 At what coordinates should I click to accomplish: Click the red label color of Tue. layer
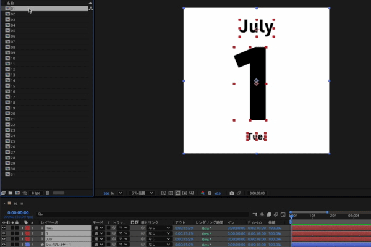click(27, 228)
